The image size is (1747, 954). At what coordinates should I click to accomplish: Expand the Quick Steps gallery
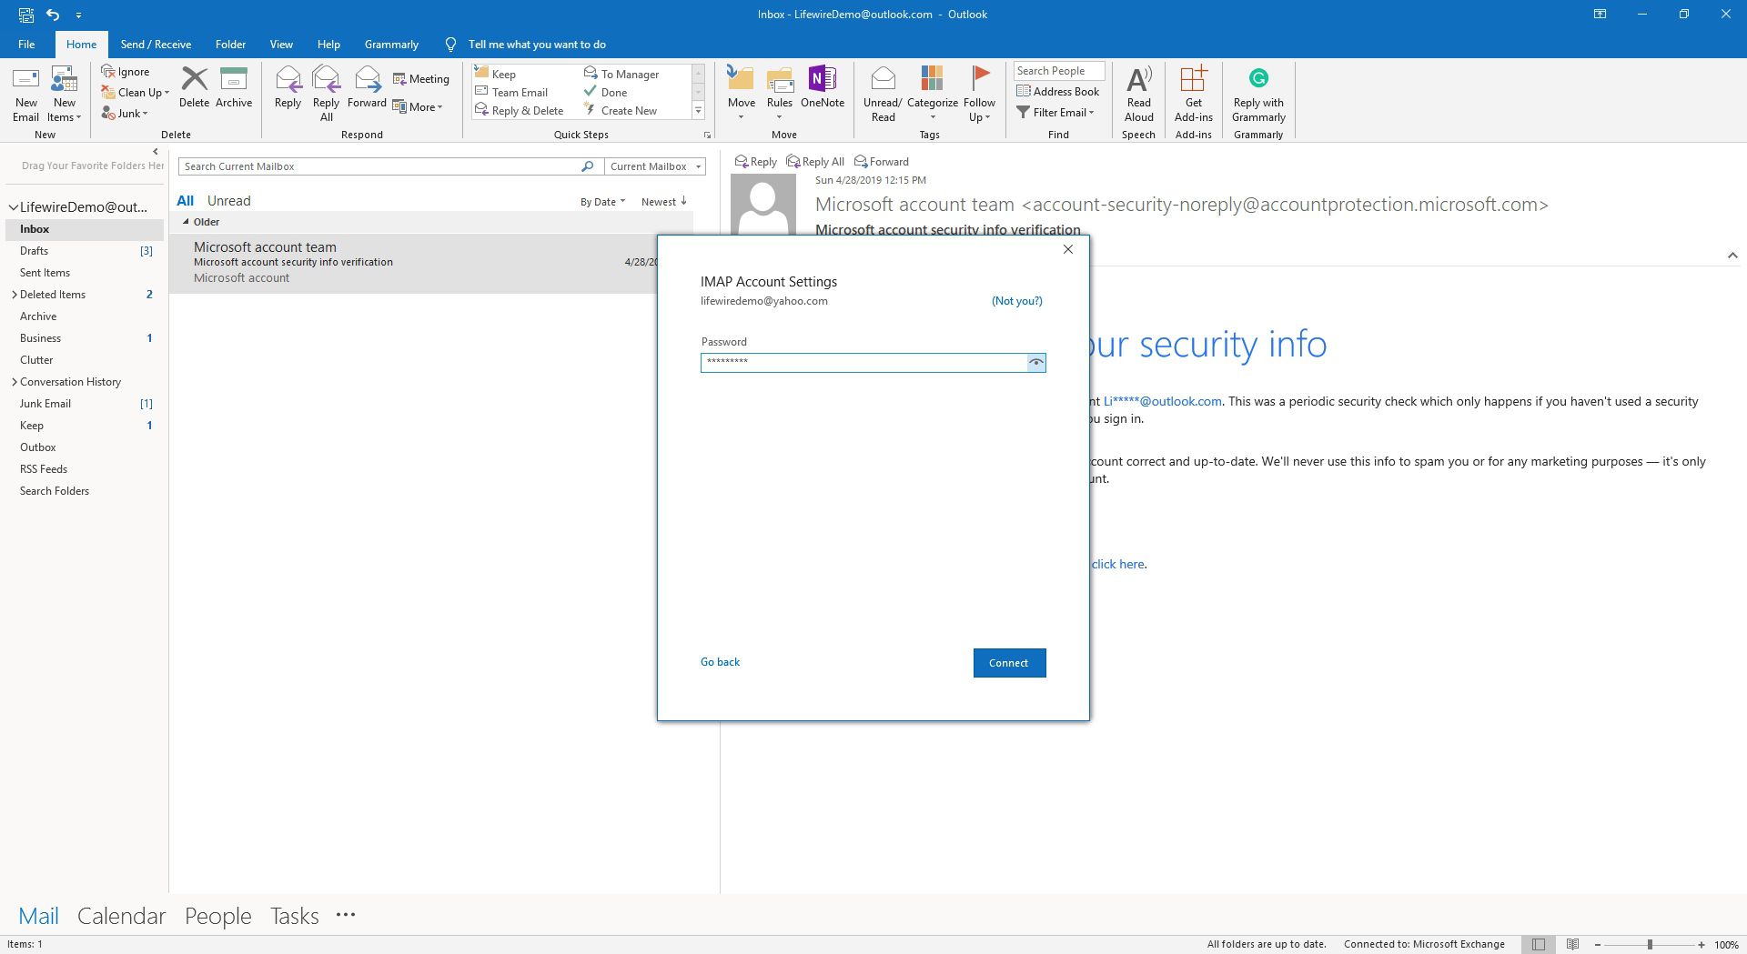tap(699, 111)
